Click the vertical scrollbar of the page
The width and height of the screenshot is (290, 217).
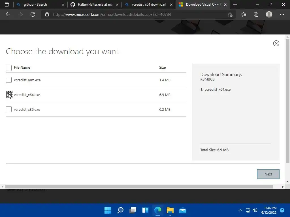pyautogui.click(x=287, y=101)
